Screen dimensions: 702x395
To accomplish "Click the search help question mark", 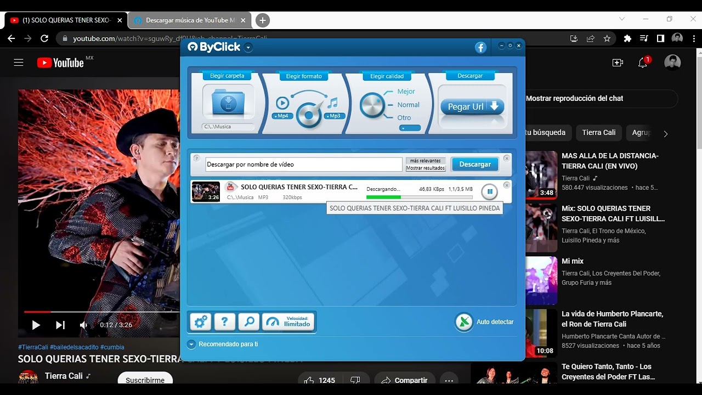I will pyautogui.click(x=197, y=159).
